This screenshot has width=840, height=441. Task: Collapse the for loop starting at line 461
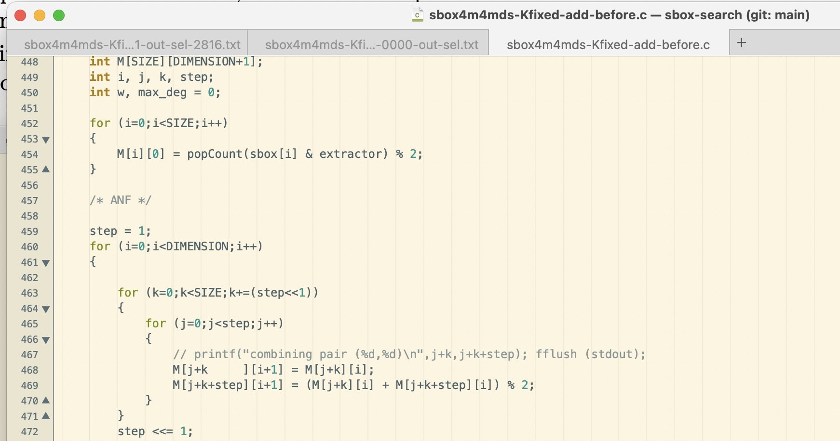[45, 262]
